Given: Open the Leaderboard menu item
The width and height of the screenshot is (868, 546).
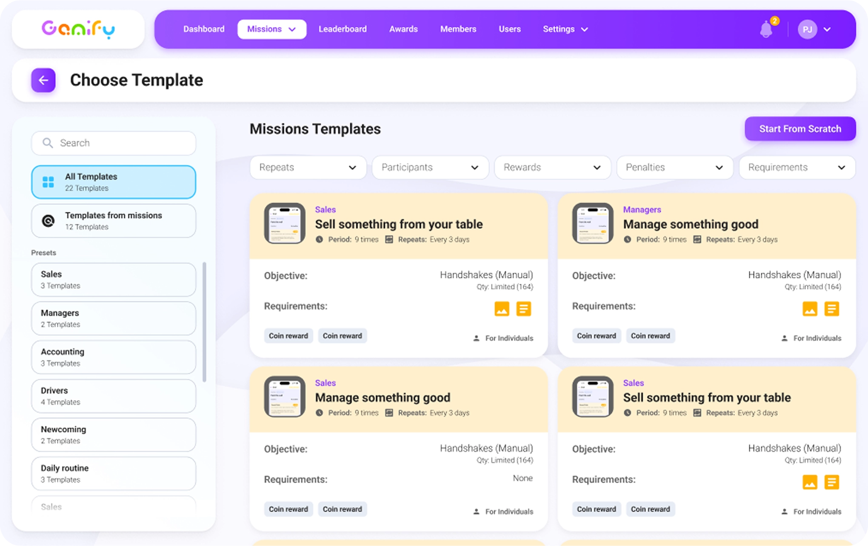Looking at the screenshot, I should pos(343,29).
